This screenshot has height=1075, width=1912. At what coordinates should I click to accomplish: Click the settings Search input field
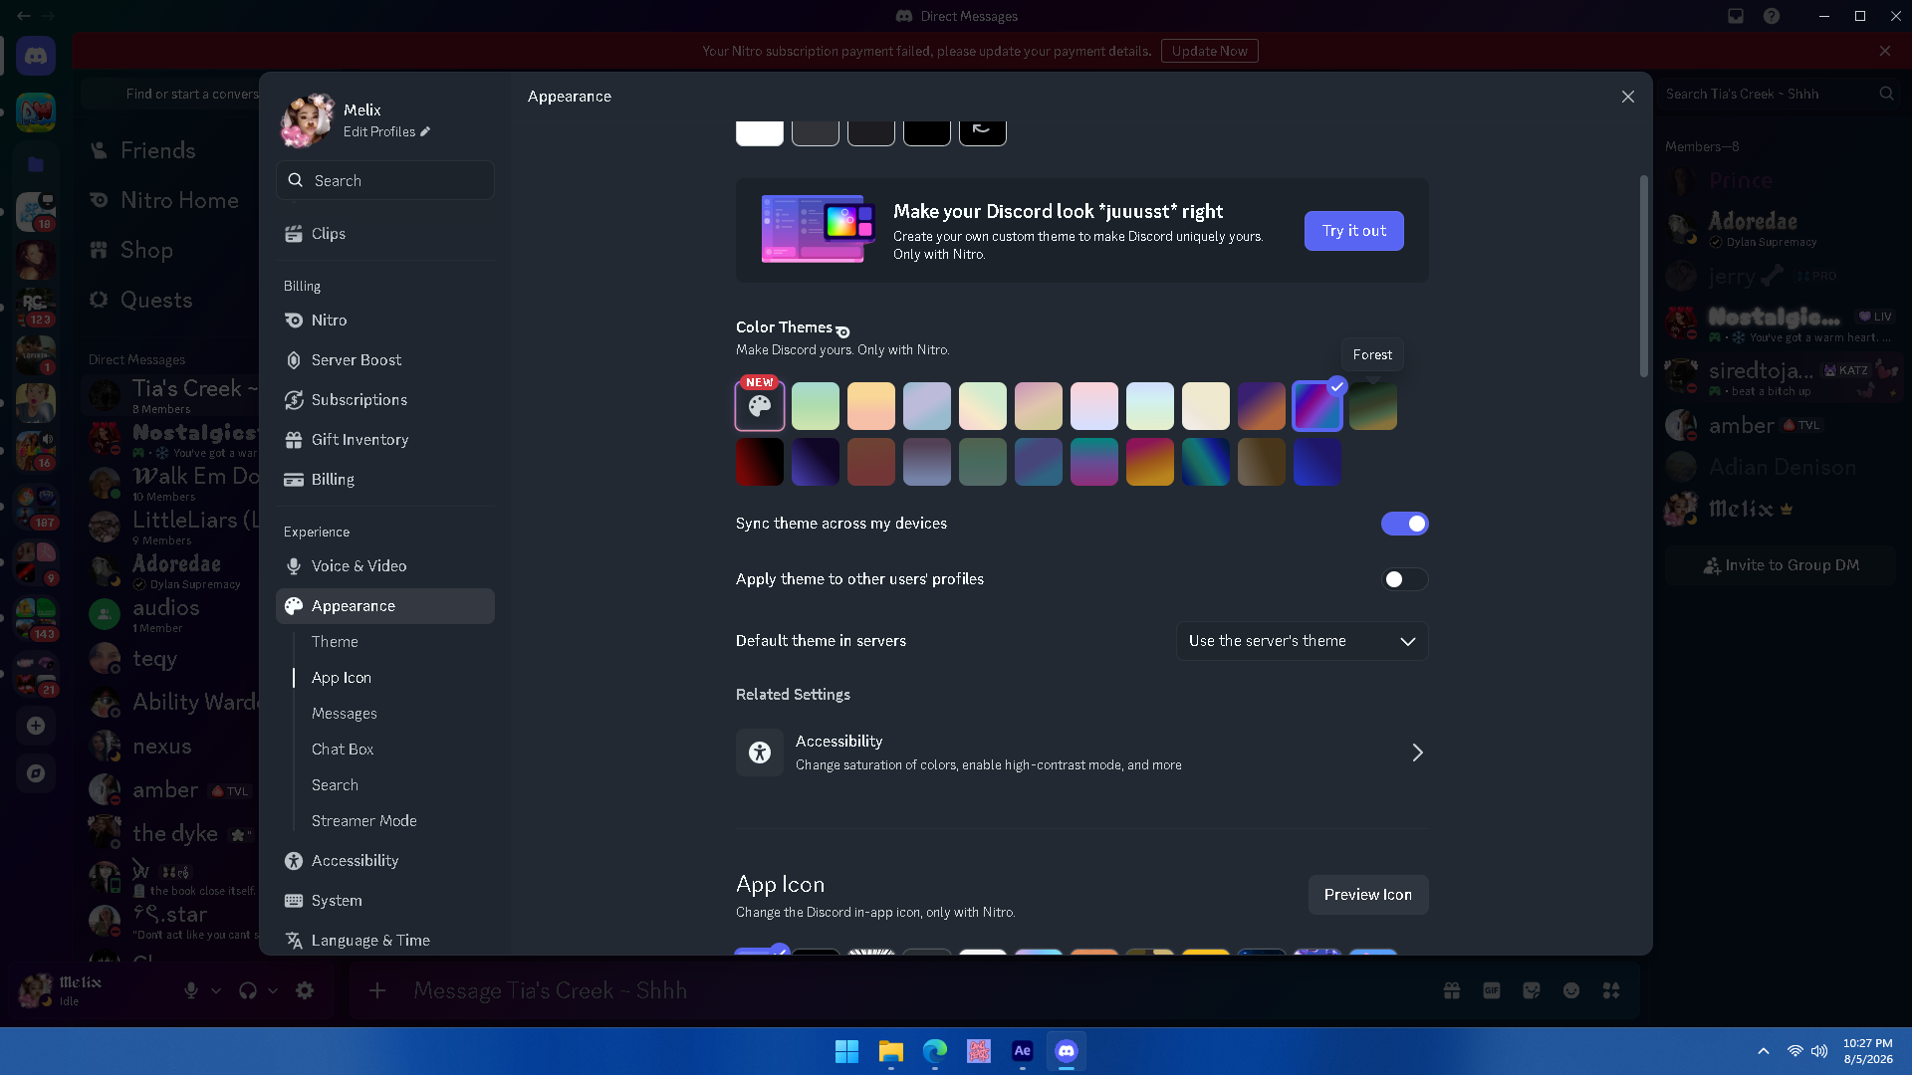385,180
